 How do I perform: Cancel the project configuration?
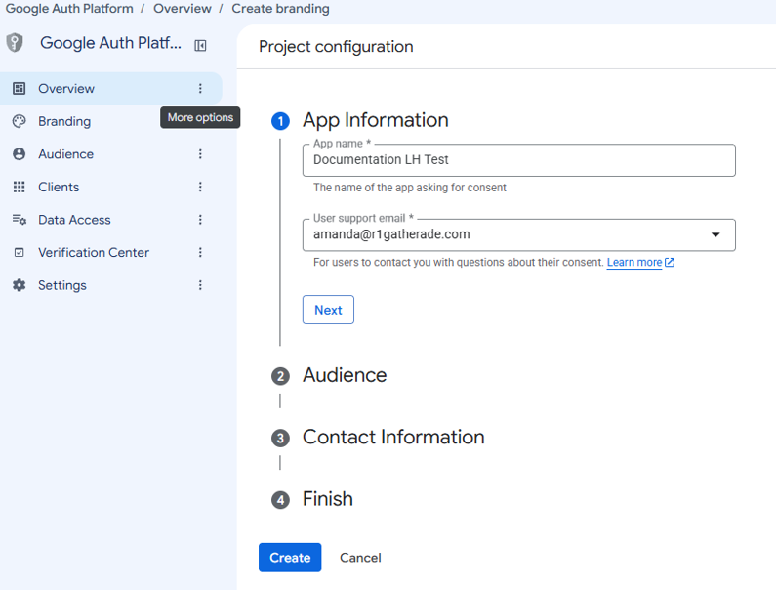(x=360, y=558)
